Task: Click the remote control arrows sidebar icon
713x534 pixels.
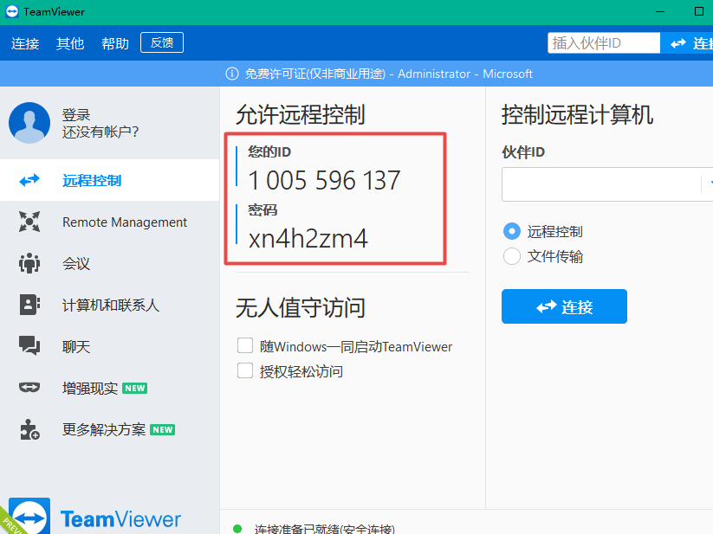Action: [29, 180]
